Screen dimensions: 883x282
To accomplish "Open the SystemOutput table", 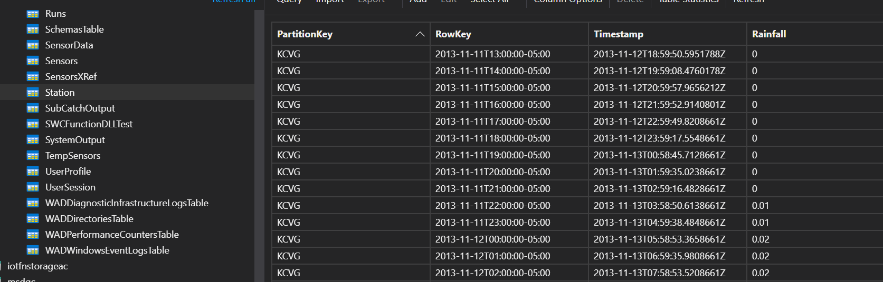I will coord(75,140).
